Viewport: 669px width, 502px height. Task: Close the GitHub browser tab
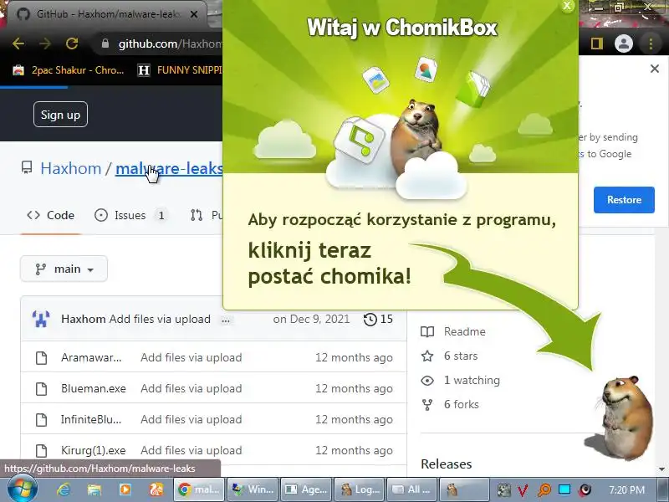tap(194, 14)
